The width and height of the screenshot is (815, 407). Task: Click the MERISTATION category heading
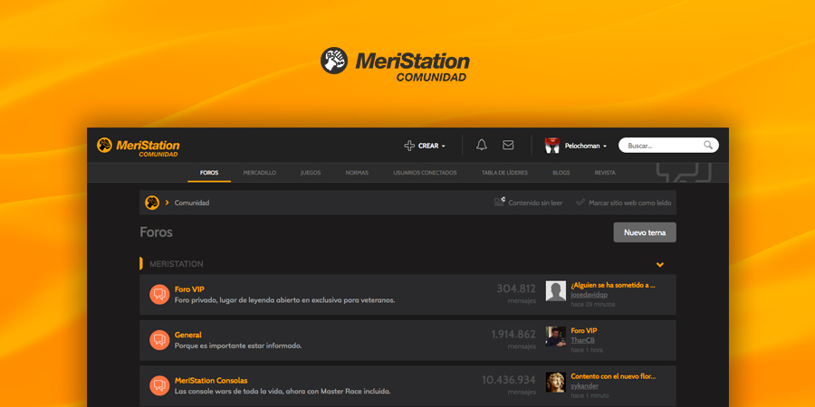tap(177, 264)
